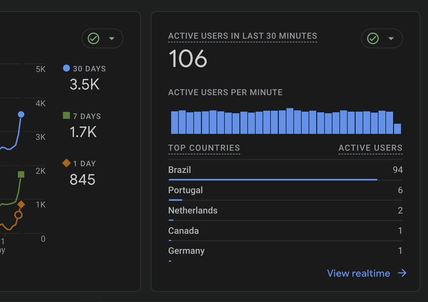Screen dimensions: 428x302
Task: Open the dropdown arrow in the realtime card
Action: (391, 39)
